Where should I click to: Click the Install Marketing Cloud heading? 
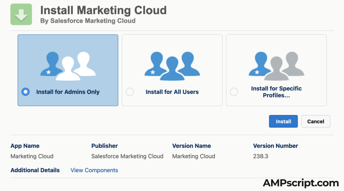click(x=103, y=10)
